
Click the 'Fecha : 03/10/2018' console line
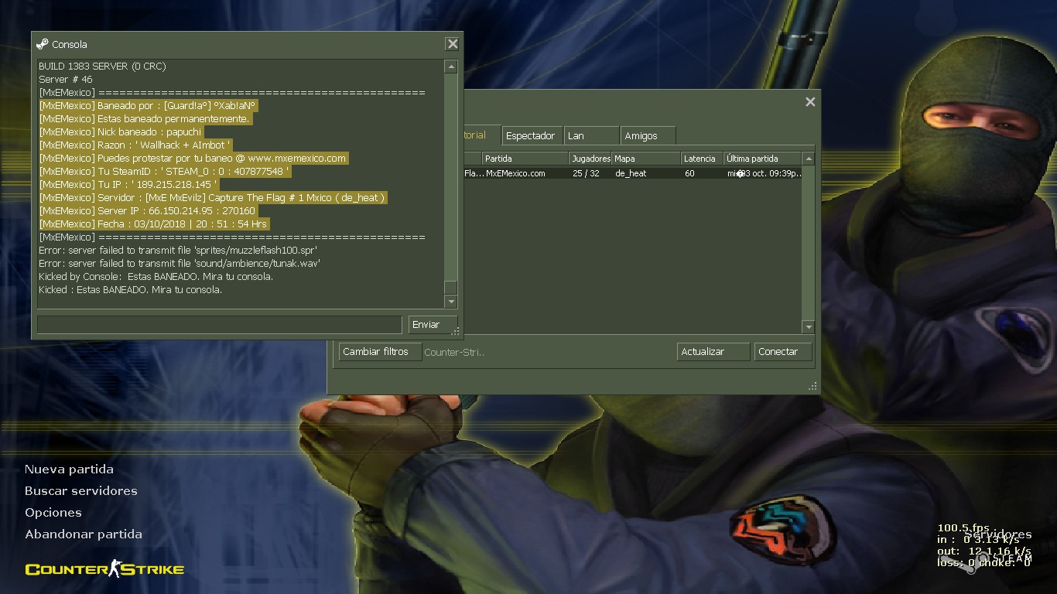pyautogui.click(x=154, y=224)
